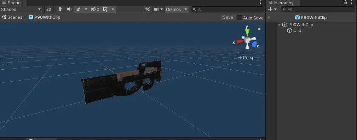The image size is (357, 140).
Task: Toggle hidden objects visibility with the crossed-eye icon
Action: click(x=95, y=9)
